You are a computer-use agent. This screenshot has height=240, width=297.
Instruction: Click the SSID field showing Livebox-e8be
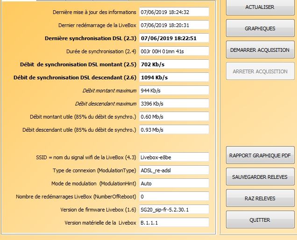pyautogui.click(x=174, y=157)
